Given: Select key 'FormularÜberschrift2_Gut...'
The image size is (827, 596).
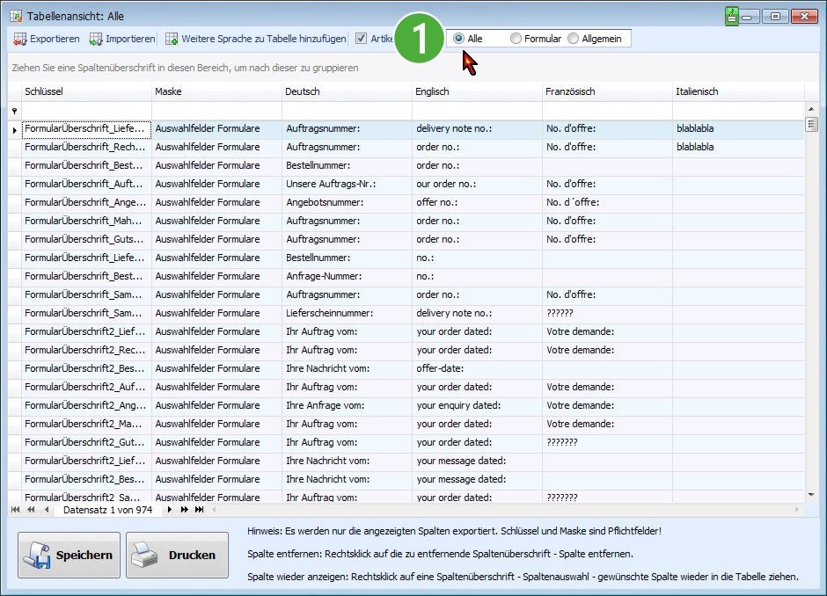Looking at the screenshot, I should point(86,442).
